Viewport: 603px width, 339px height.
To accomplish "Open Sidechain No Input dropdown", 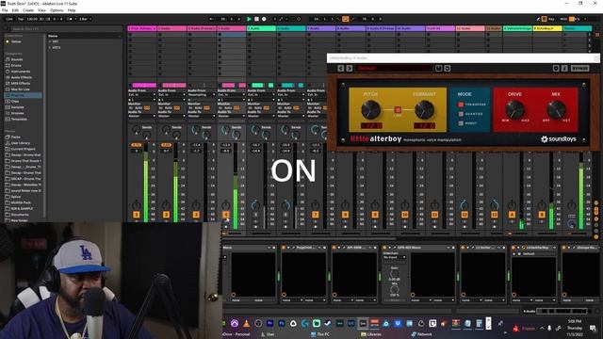I will [394, 257].
